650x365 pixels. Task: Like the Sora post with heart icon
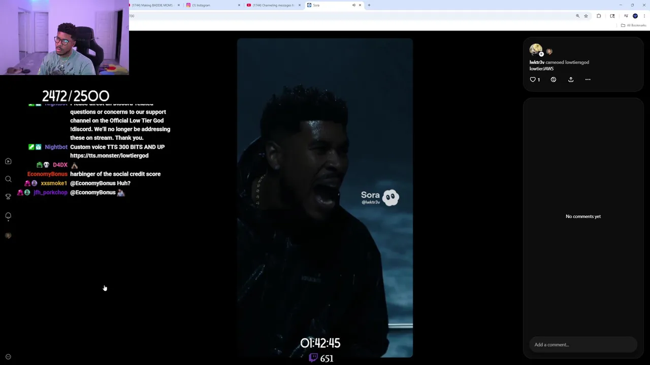click(533, 80)
